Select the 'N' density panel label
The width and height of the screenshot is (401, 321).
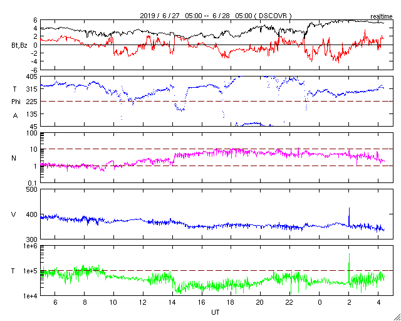click(14, 158)
